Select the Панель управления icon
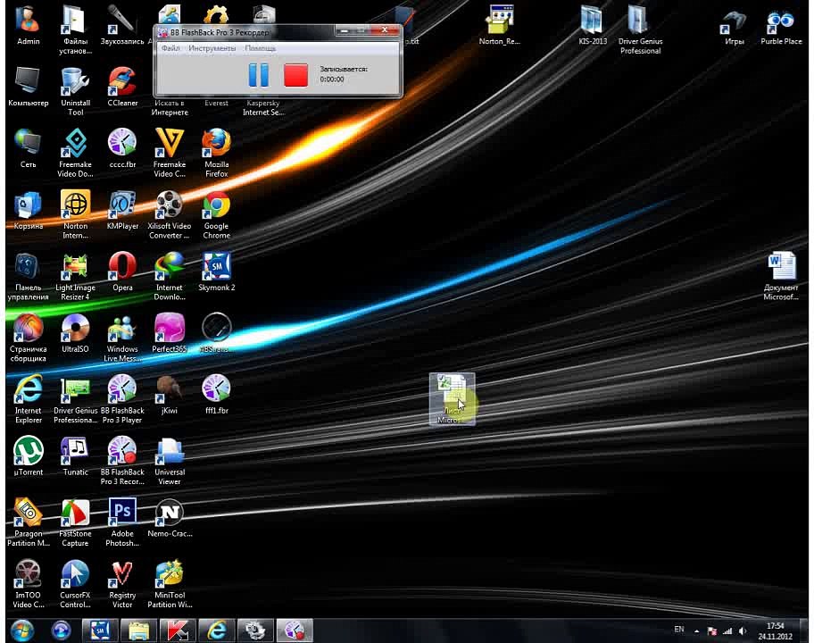This screenshot has width=814, height=643. pyautogui.click(x=28, y=276)
